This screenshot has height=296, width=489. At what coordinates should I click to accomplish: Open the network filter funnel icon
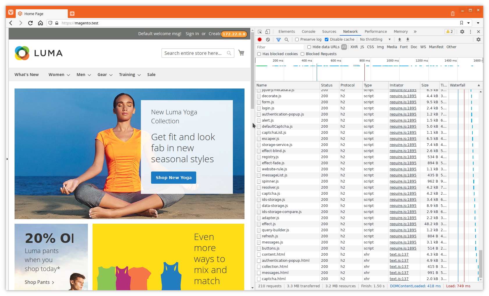pos(278,39)
